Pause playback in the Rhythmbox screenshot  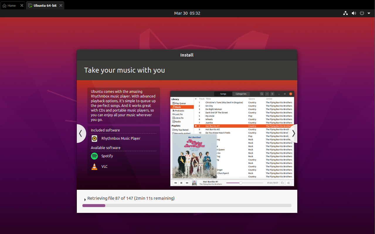tap(181, 183)
